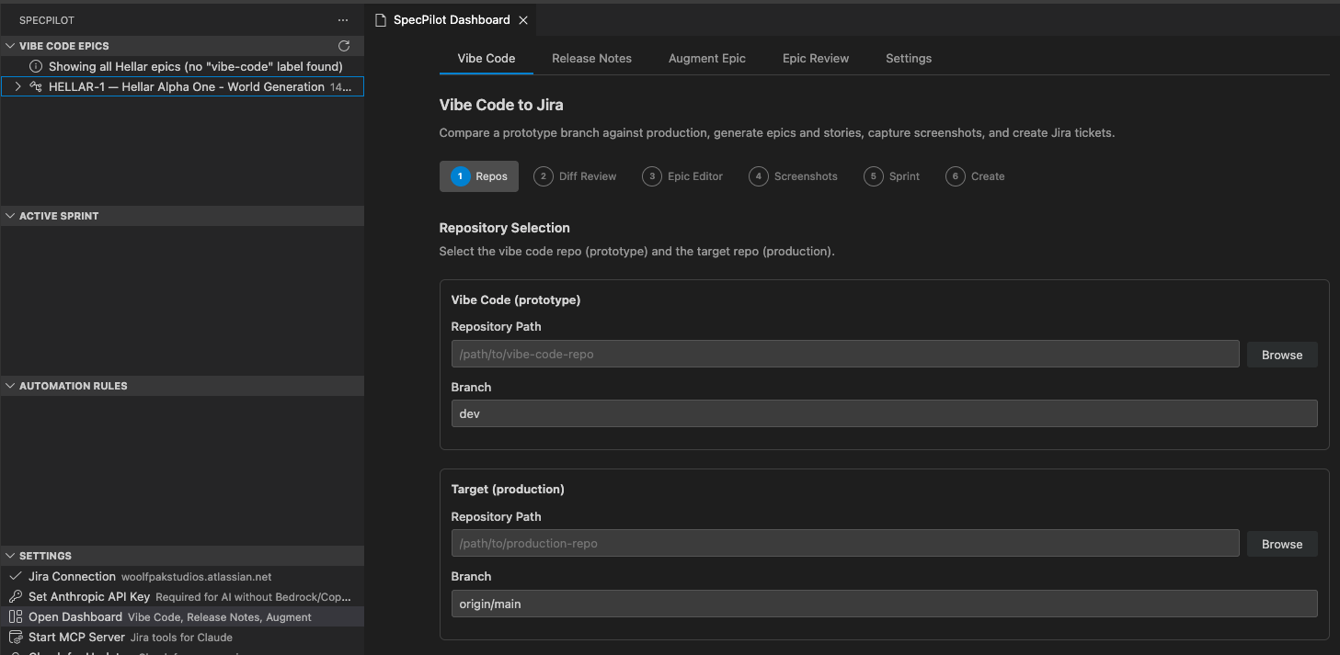
Task: Go to step 5 Sprint
Action: [x=892, y=176]
